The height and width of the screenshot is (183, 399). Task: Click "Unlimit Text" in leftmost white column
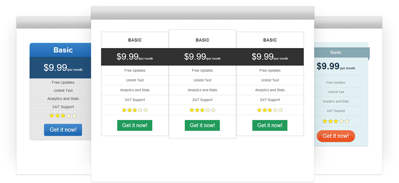pos(135,80)
